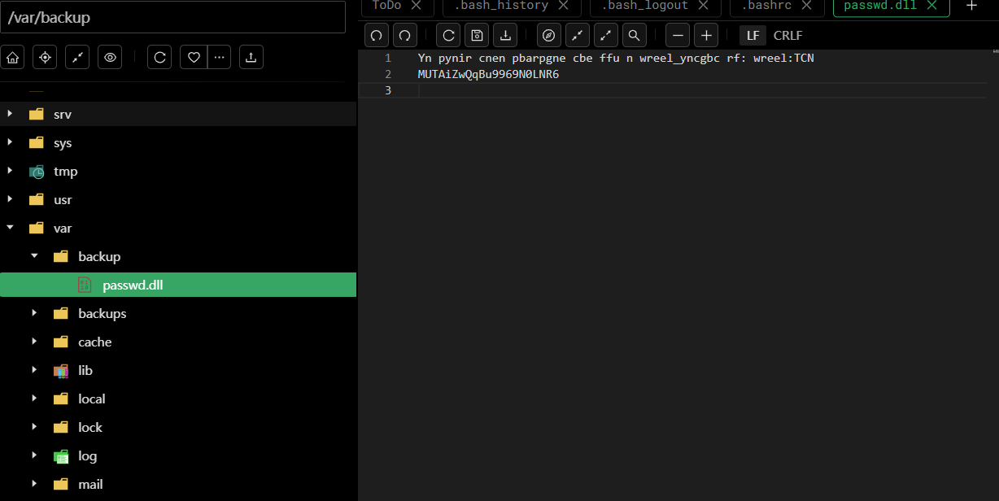Shrink the editor with inward arrows icon
The height and width of the screenshot is (501, 999).
pos(578,35)
